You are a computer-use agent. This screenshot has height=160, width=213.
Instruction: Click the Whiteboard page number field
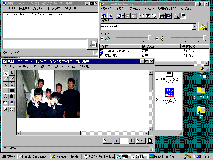click(x=124, y=141)
